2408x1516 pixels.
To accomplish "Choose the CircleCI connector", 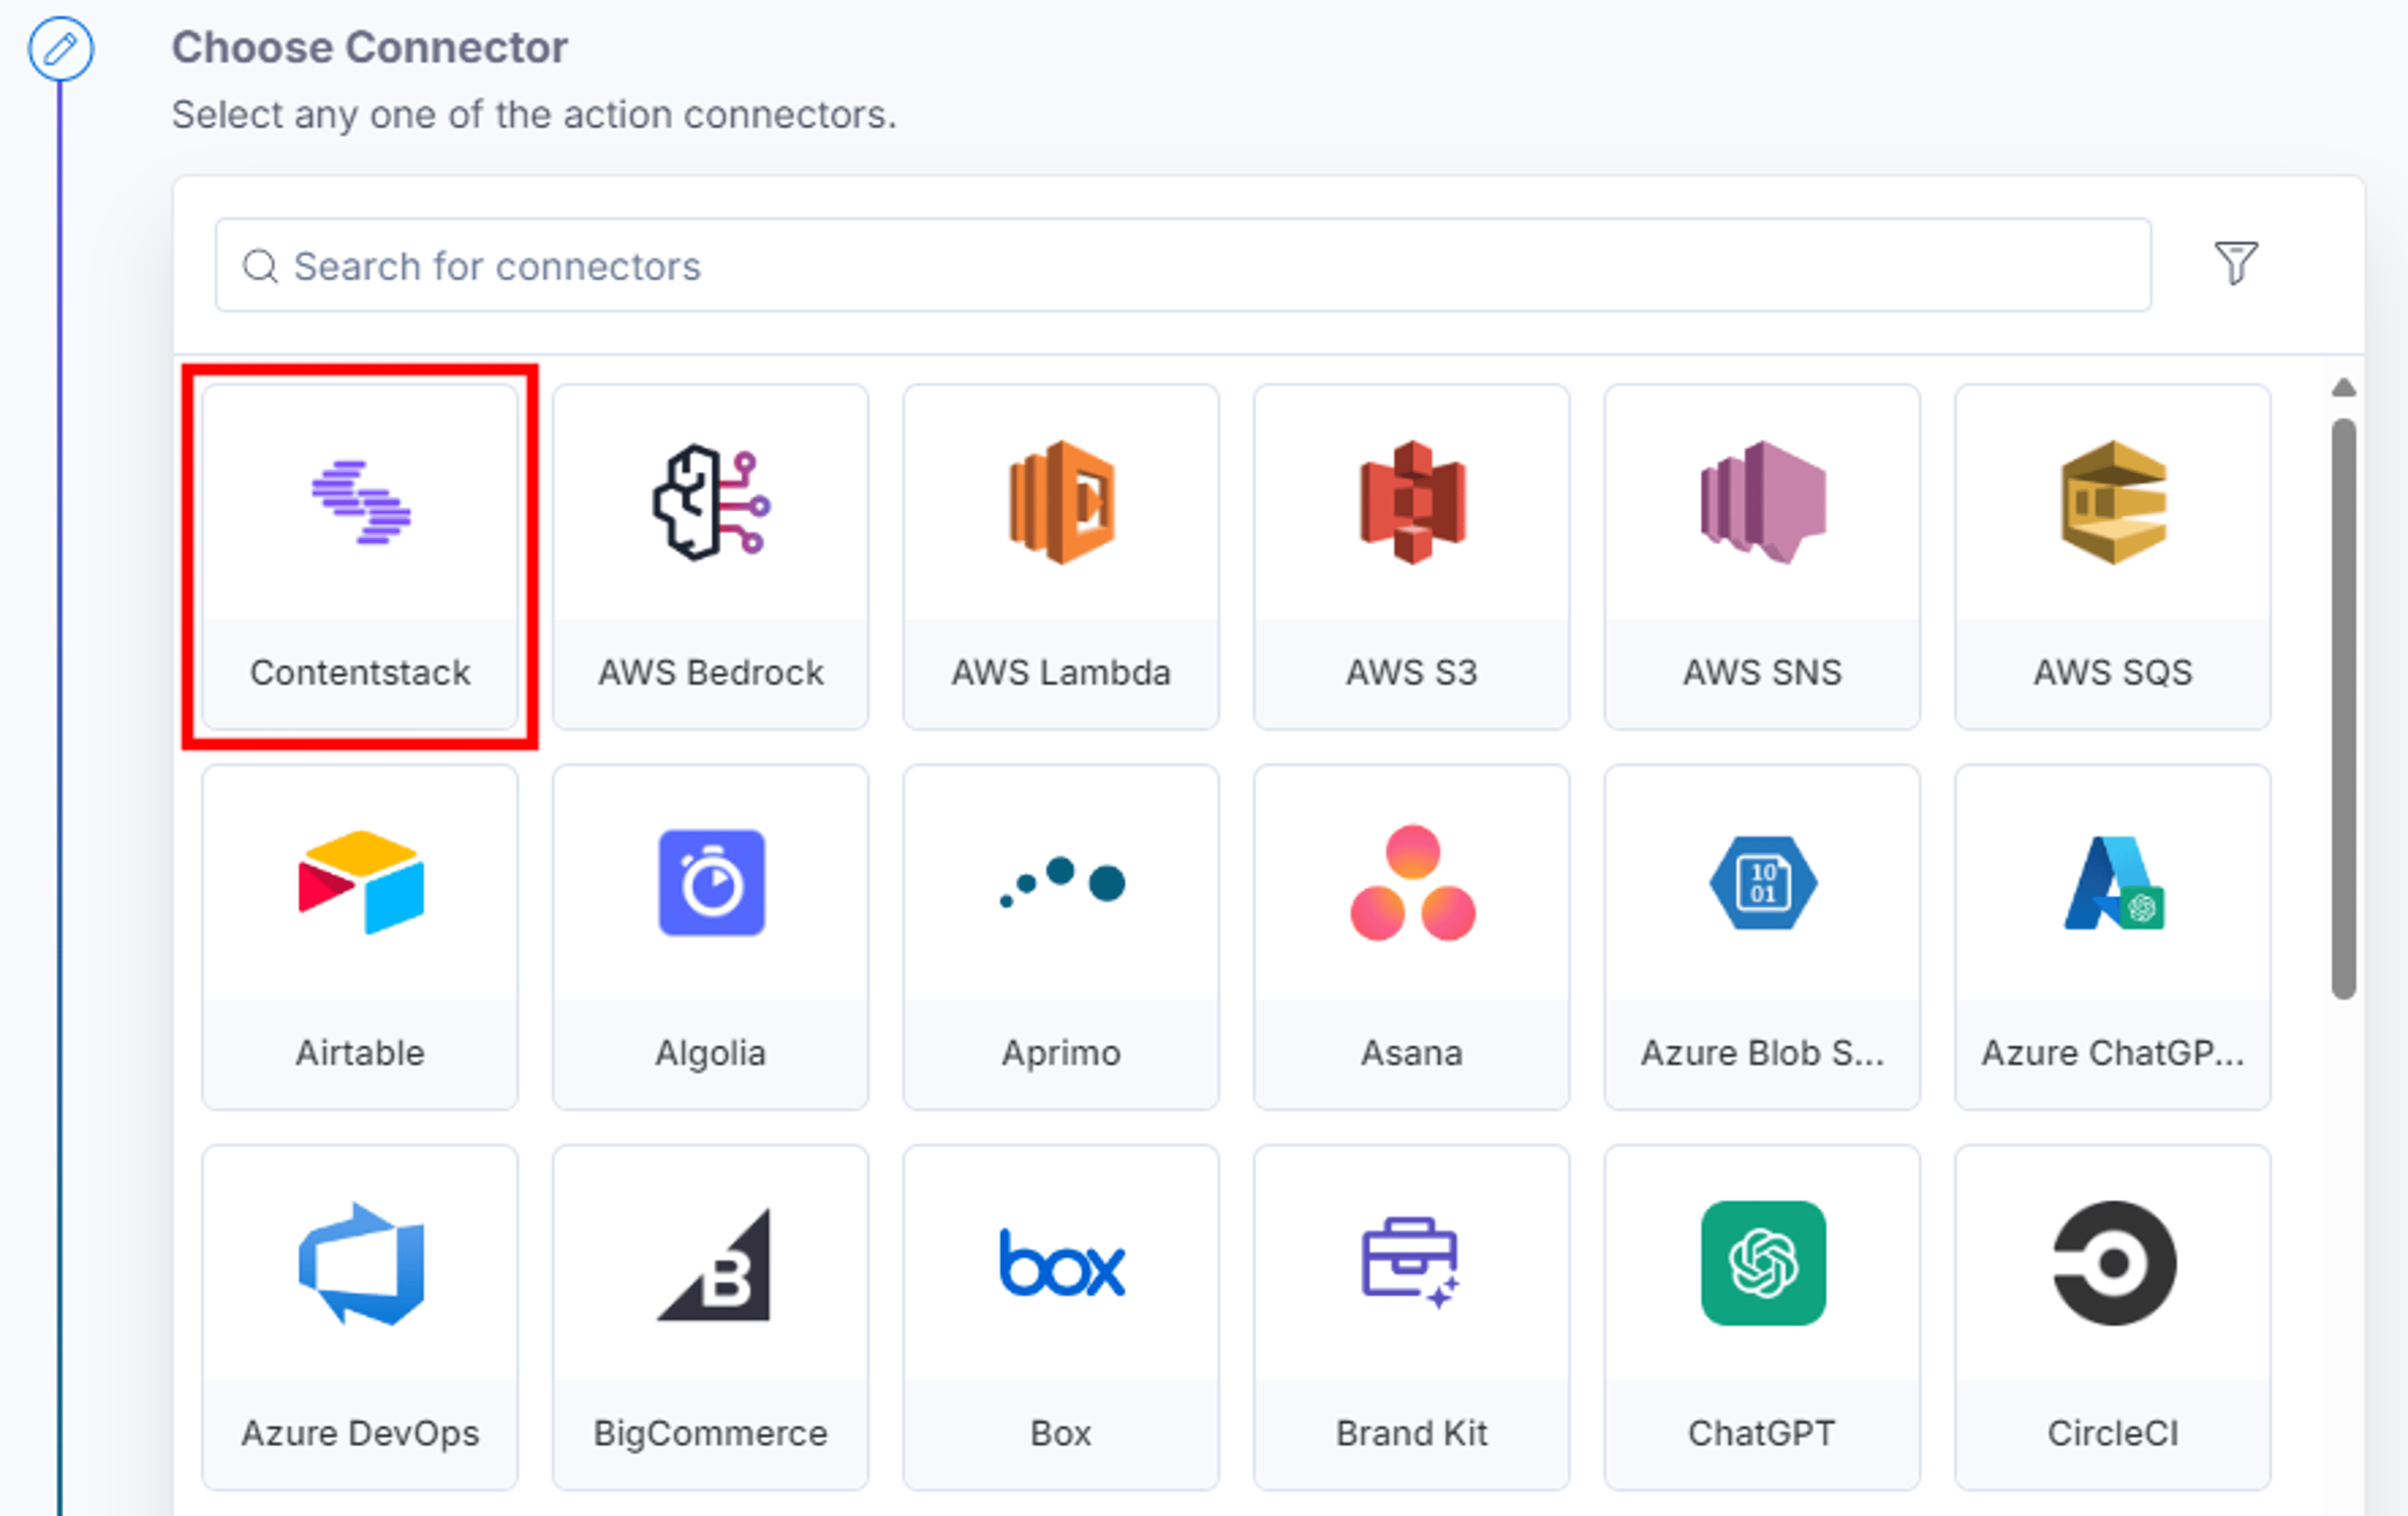I will click(2113, 1317).
